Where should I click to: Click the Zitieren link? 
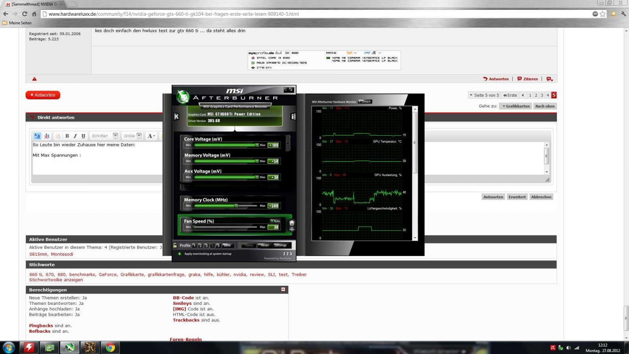click(x=528, y=79)
